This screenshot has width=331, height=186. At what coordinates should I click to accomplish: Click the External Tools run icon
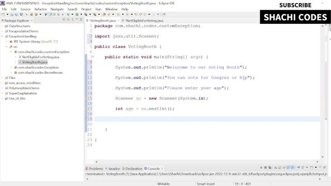click(x=95, y=14)
